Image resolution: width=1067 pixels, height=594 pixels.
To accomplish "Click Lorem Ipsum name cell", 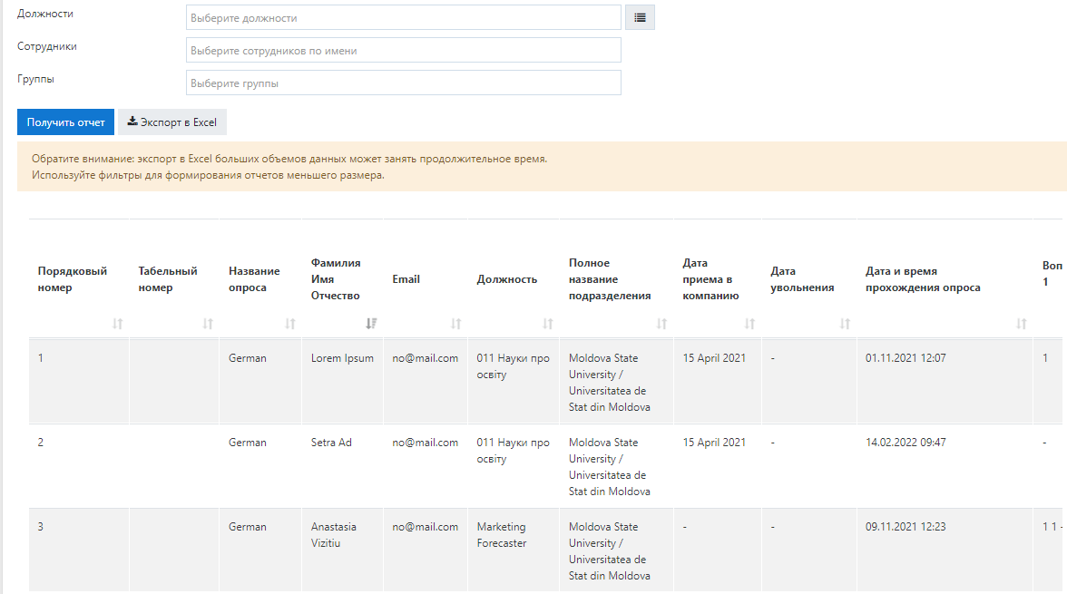I will [x=342, y=358].
